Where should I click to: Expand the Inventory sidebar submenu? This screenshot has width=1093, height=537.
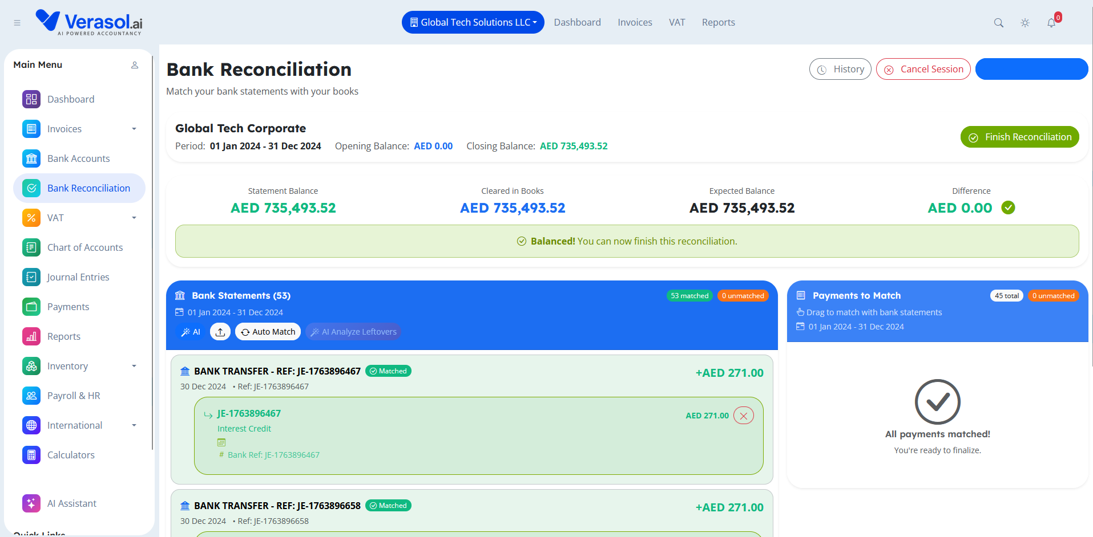click(x=134, y=366)
